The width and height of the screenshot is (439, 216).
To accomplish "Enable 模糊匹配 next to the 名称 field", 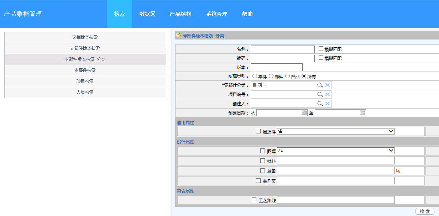I will tap(320, 49).
